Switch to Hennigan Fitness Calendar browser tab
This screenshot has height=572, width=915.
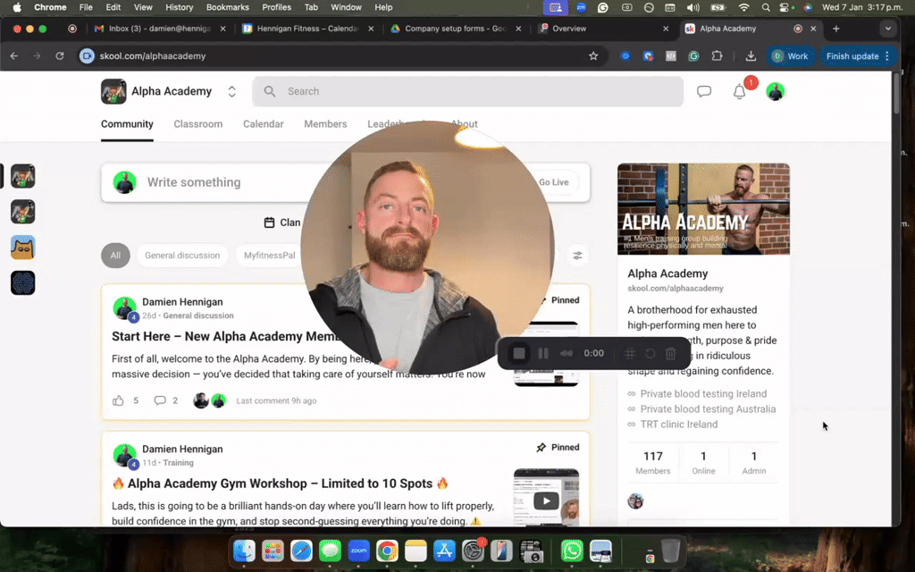click(x=307, y=29)
